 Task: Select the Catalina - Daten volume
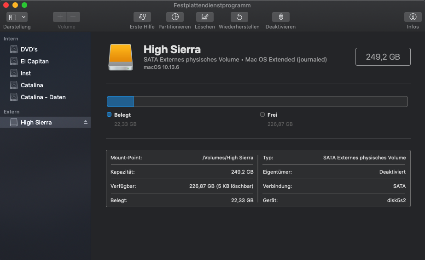[x=43, y=97]
